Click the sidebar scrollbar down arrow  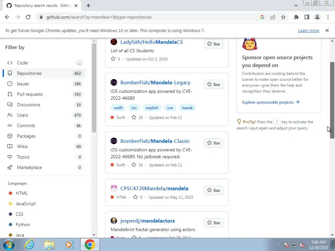point(94,235)
